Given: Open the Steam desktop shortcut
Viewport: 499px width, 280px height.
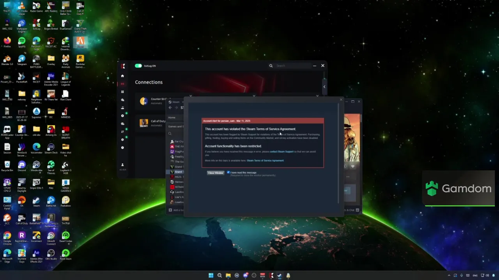Looking at the screenshot, I should coord(36,201).
